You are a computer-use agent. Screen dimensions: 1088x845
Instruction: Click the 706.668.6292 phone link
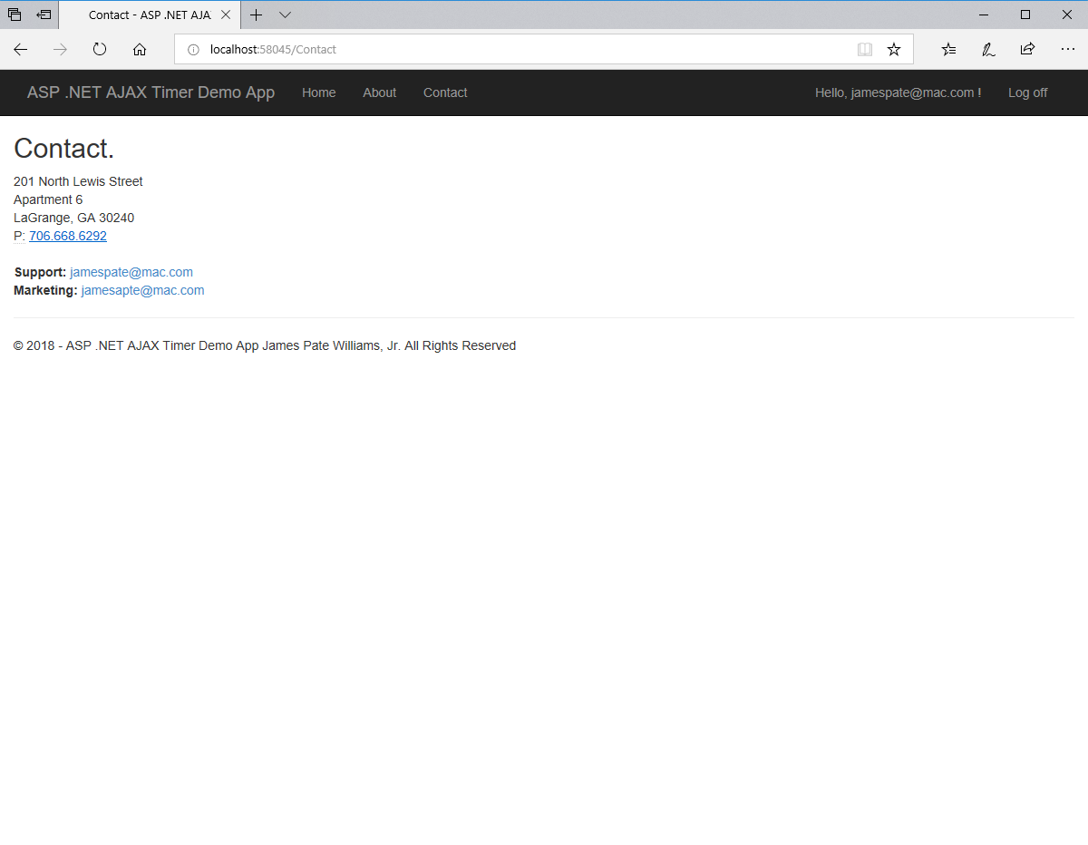pyautogui.click(x=67, y=236)
